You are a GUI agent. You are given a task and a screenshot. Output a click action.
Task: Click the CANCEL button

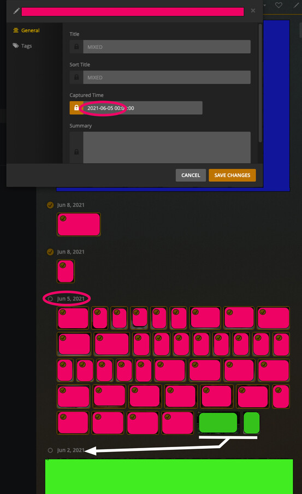click(191, 175)
